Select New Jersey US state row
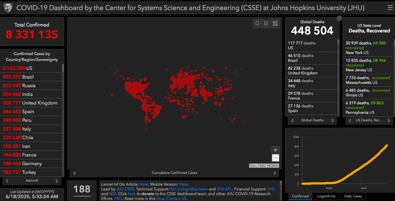The height and width of the screenshot is (201, 395). 368,65
